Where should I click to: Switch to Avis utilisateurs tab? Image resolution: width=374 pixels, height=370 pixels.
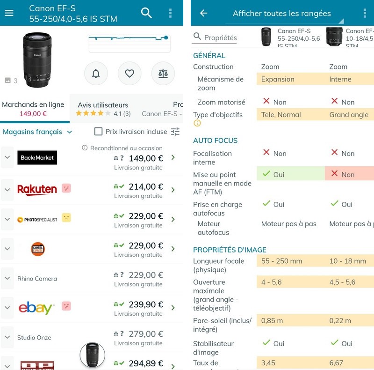coord(103,109)
